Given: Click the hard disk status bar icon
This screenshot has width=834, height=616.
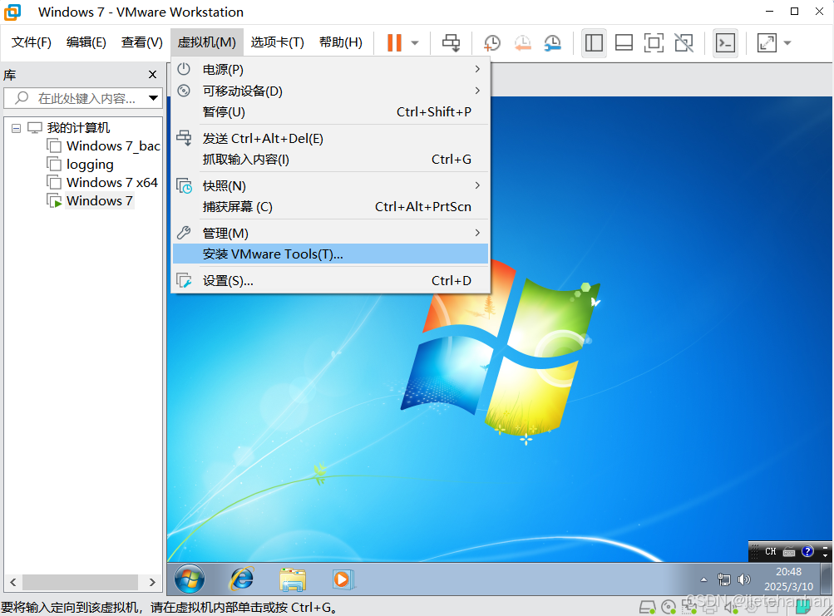Looking at the screenshot, I should coord(647,607).
